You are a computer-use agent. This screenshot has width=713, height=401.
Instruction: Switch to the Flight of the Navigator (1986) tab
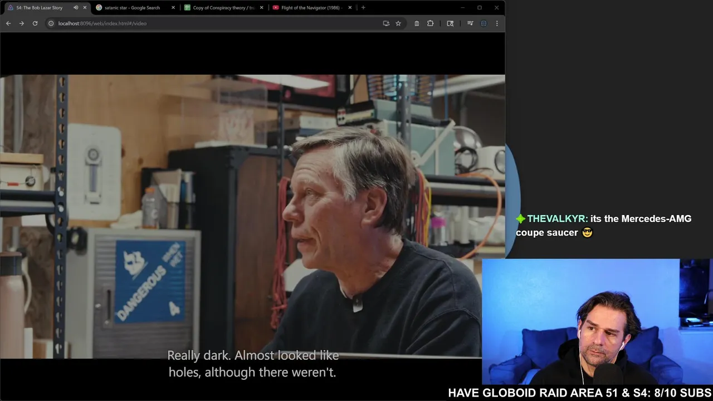click(312, 8)
